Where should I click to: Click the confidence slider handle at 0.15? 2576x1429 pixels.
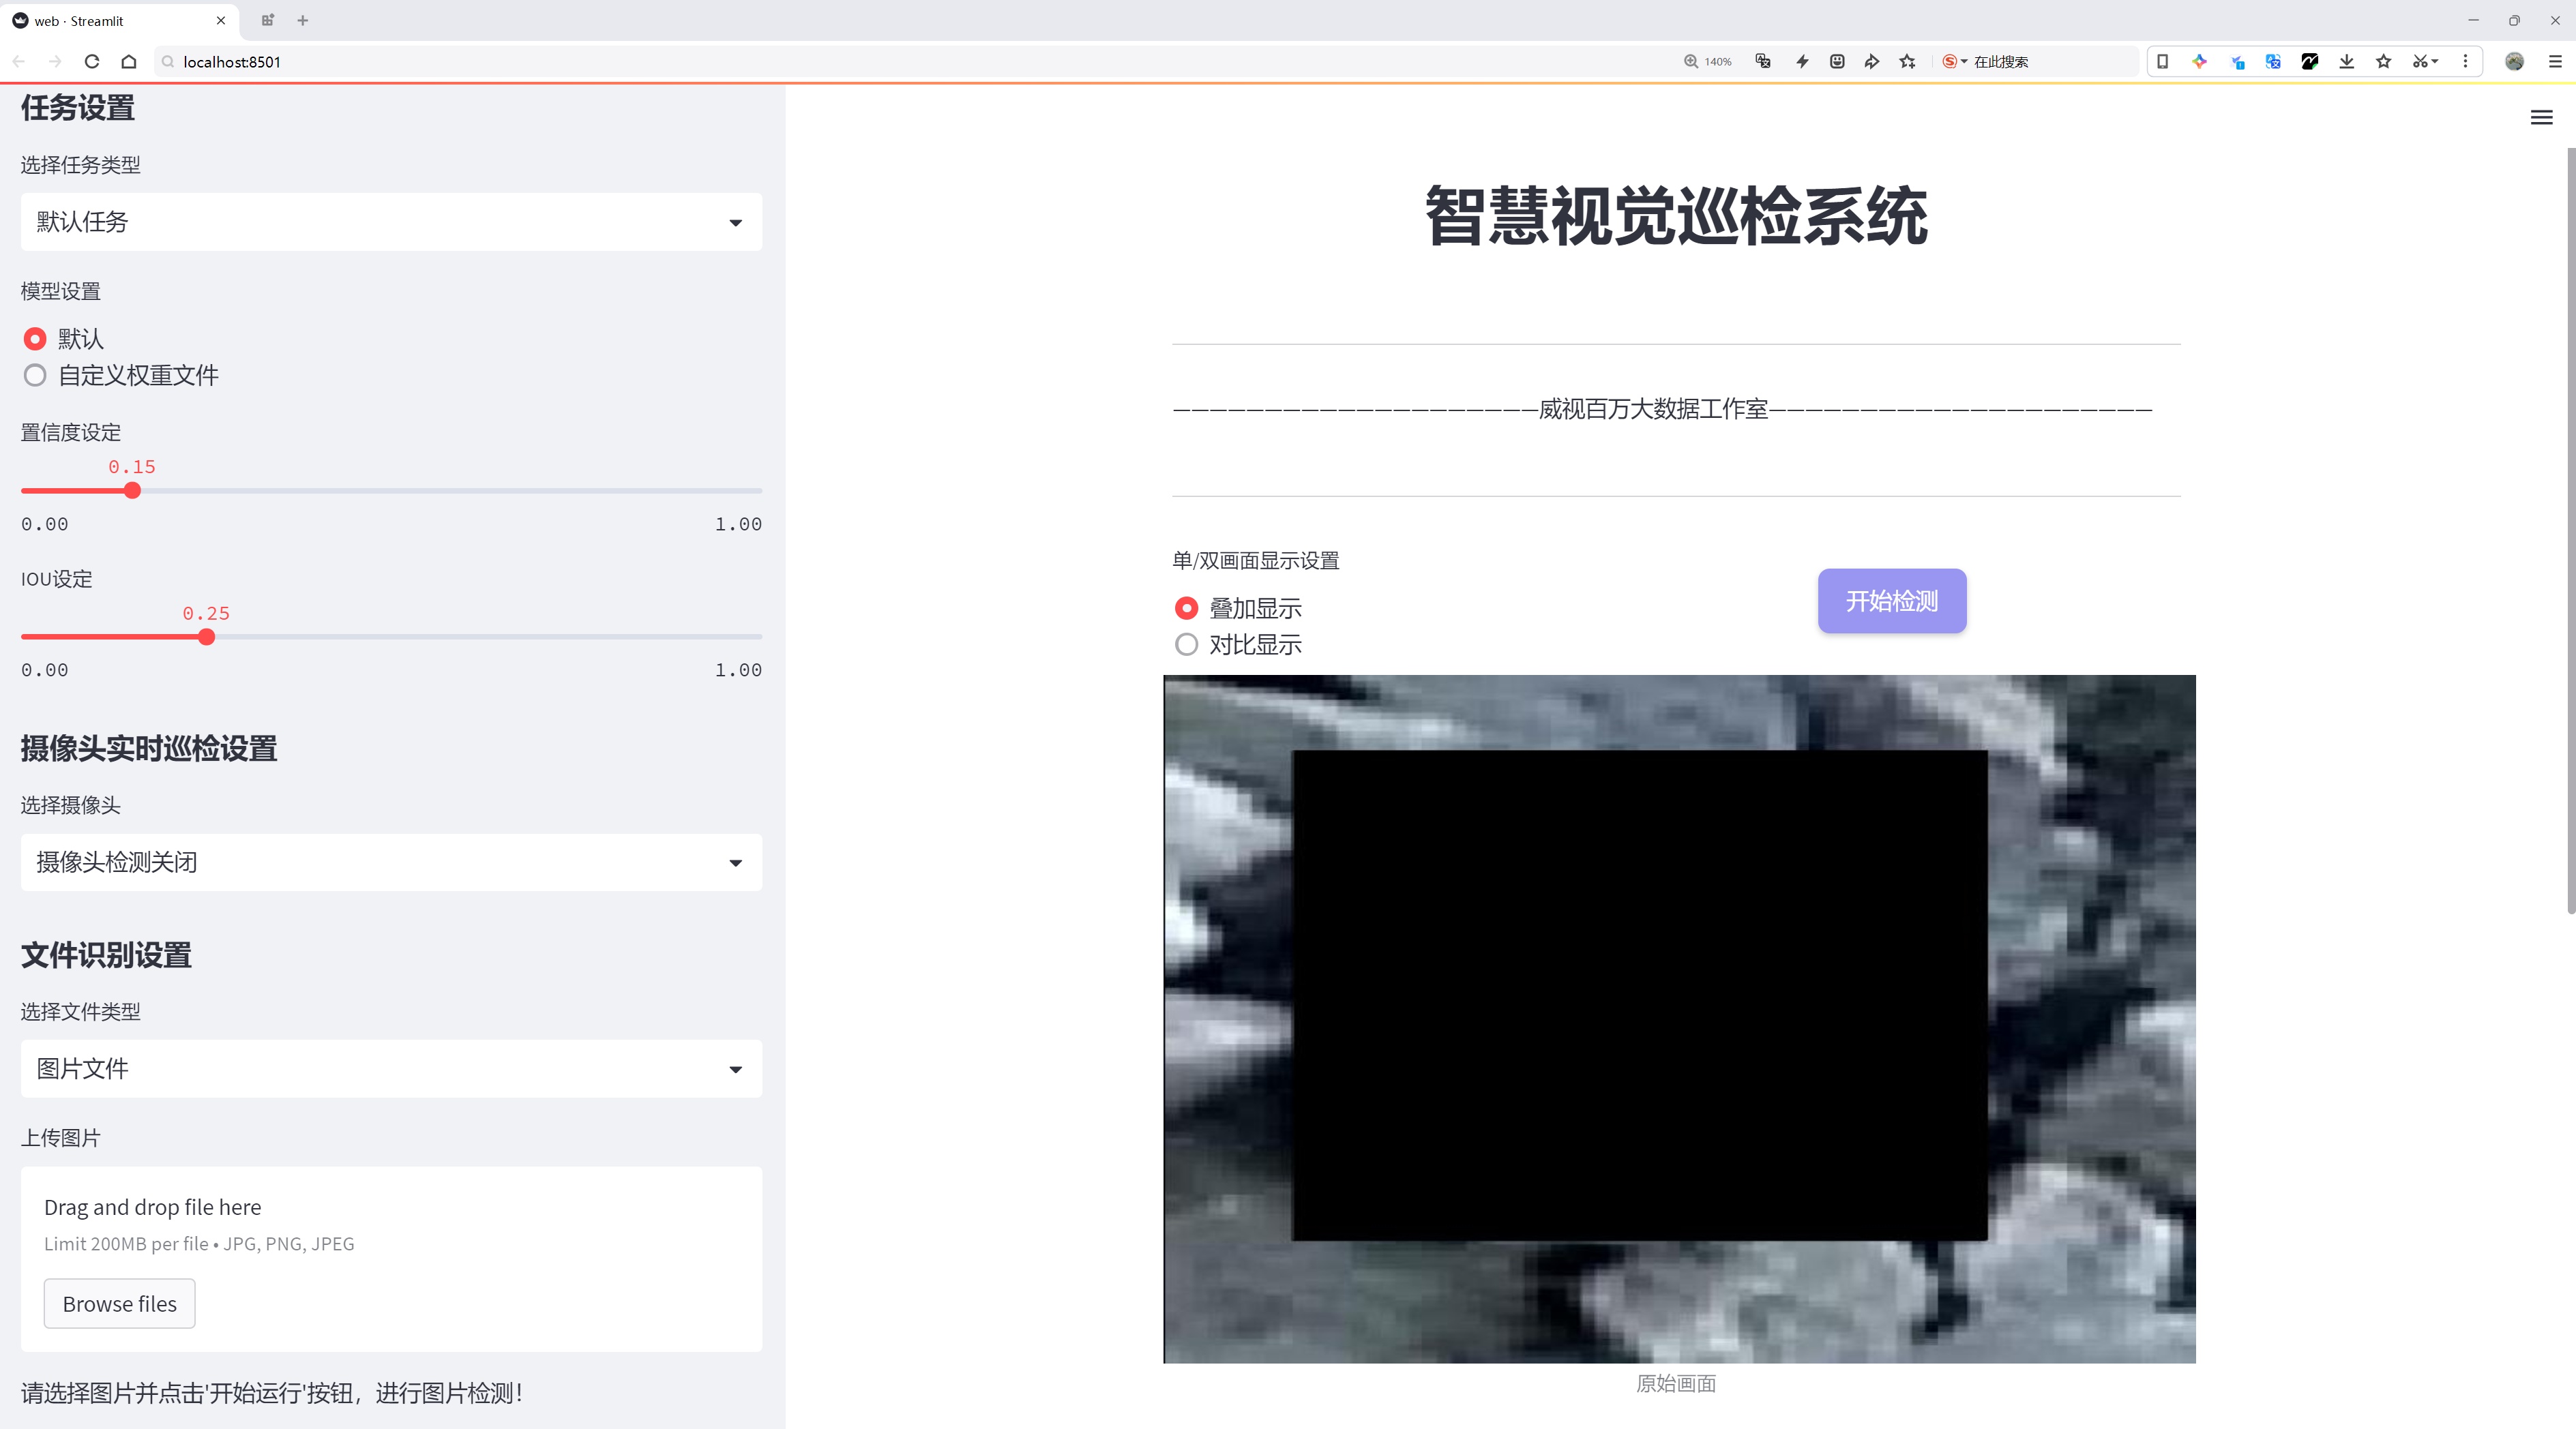click(x=132, y=491)
